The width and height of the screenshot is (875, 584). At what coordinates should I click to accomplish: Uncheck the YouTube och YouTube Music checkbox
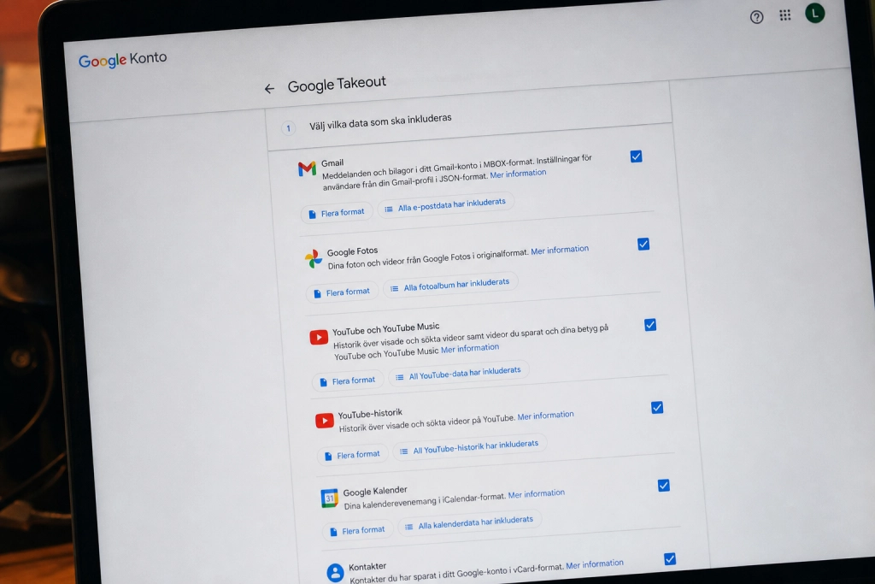[x=650, y=325]
